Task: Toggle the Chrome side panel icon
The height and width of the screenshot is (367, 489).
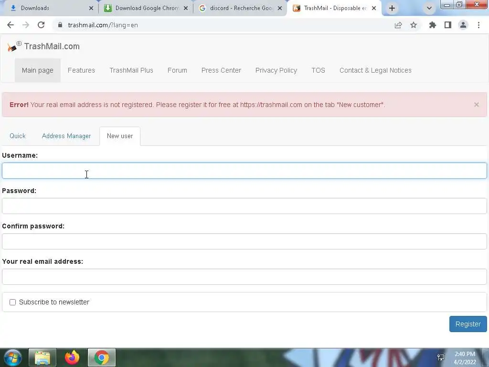Action: [x=447, y=25]
